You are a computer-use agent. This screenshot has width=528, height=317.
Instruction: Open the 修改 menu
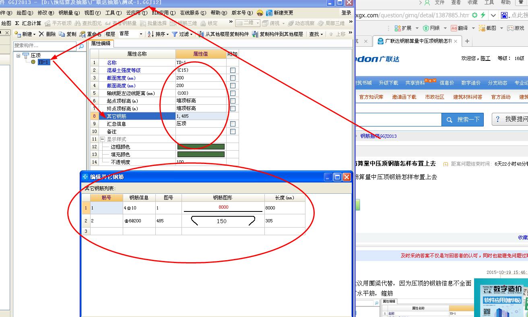[45, 13]
